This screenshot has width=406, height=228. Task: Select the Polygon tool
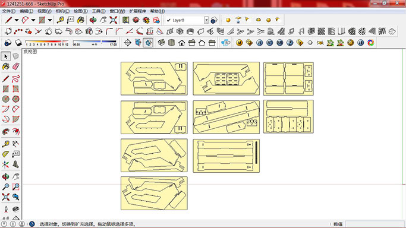click(16, 99)
